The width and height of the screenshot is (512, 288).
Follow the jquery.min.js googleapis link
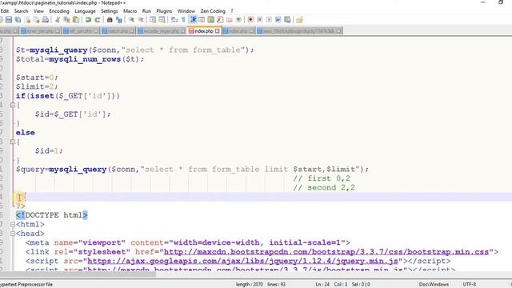tap(242, 261)
